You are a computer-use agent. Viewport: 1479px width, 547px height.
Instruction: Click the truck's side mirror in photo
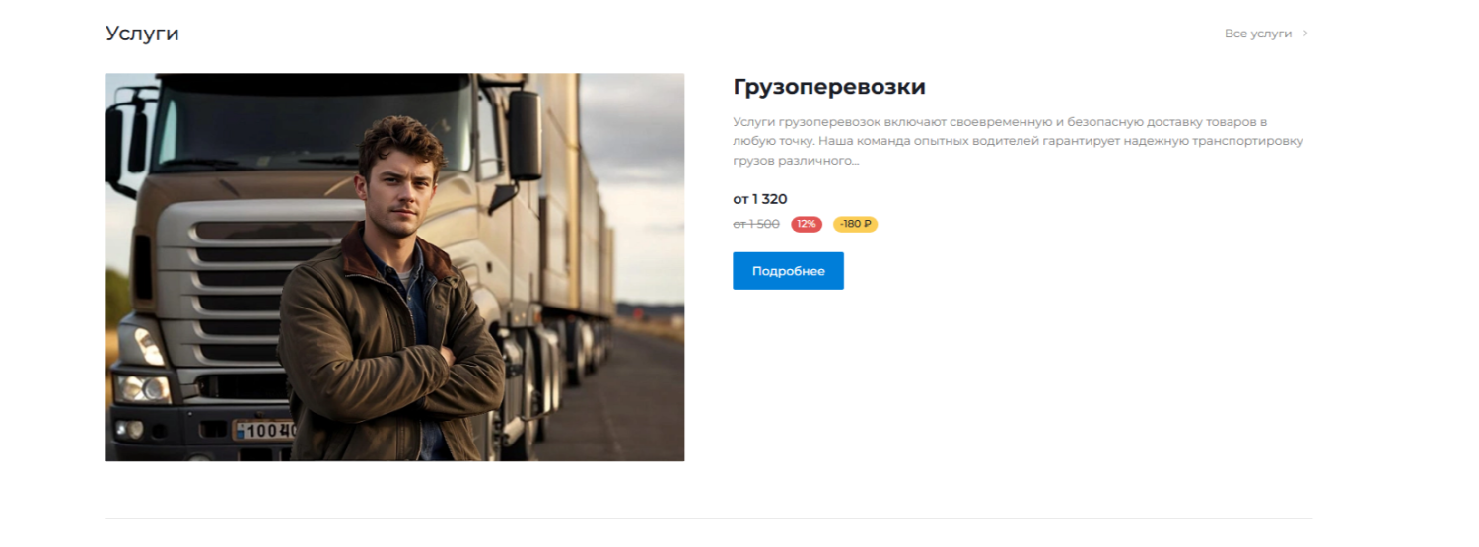525,135
